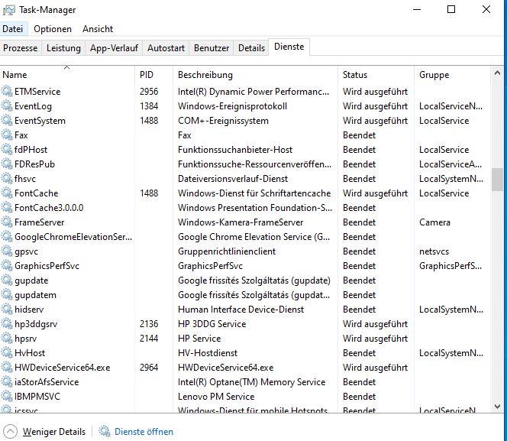
Task: Switch to the Prozesse tab
Action: [21, 48]
